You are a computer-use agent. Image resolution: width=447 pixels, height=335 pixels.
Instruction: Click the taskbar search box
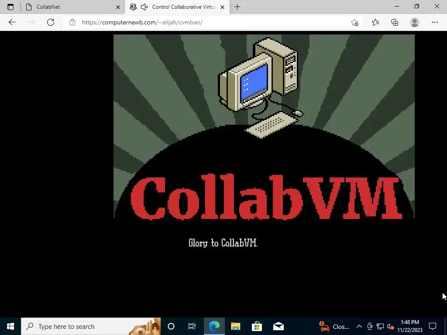tap(91, 326)
